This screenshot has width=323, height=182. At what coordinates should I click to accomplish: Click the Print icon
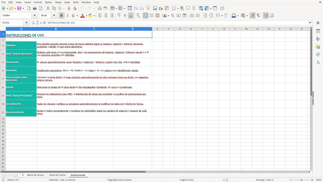(x=35, y=8)
